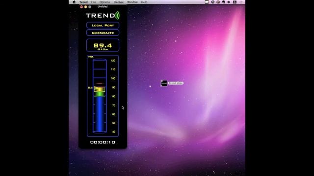Click the Trend alias file label
The width and height of the screenshot is (314, 176).
176,83
